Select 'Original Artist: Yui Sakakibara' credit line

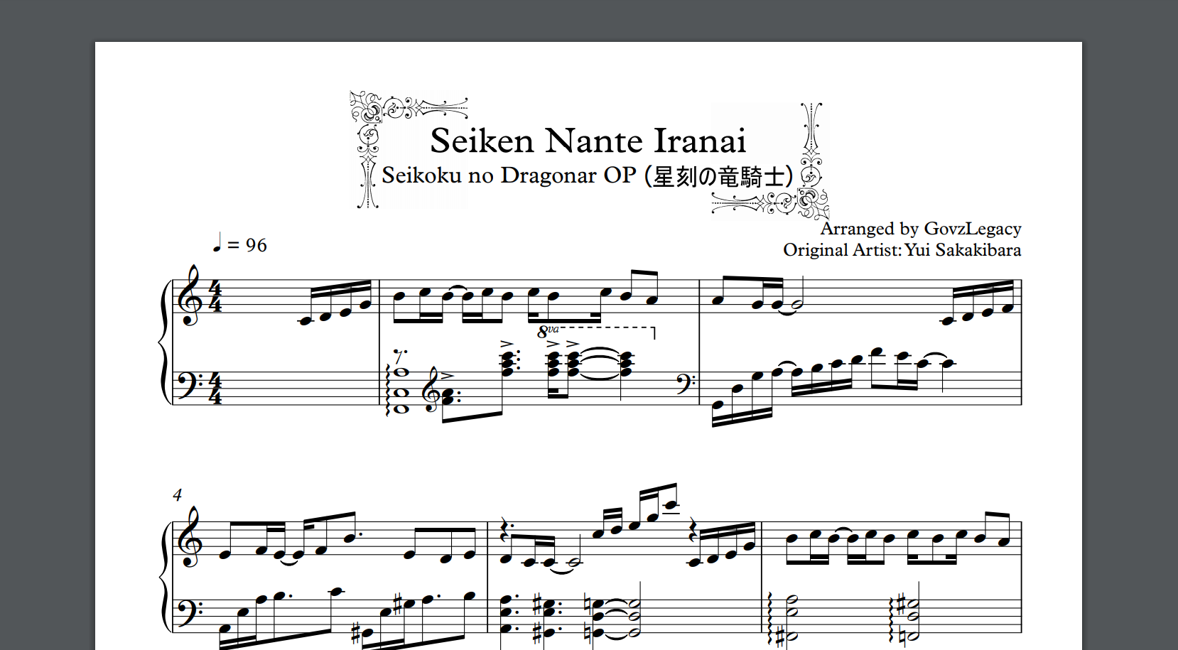tap(902, 250)
